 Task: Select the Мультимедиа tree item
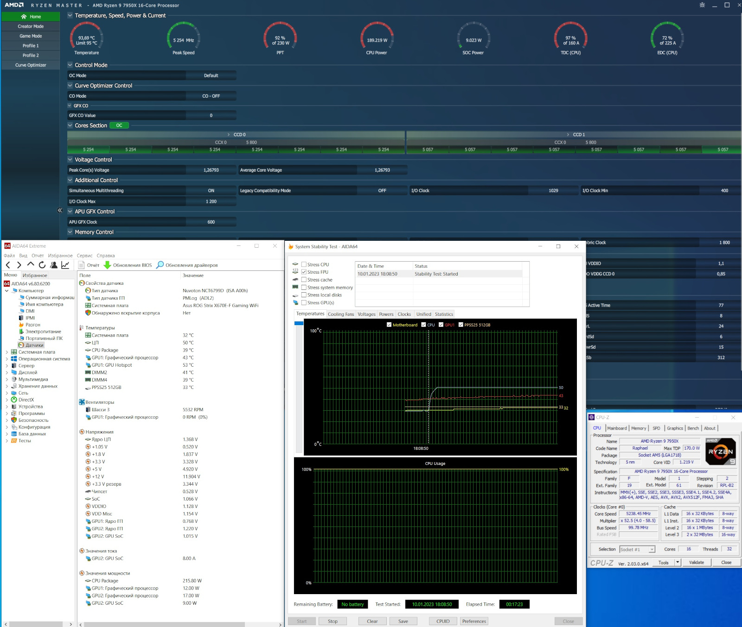30,379
